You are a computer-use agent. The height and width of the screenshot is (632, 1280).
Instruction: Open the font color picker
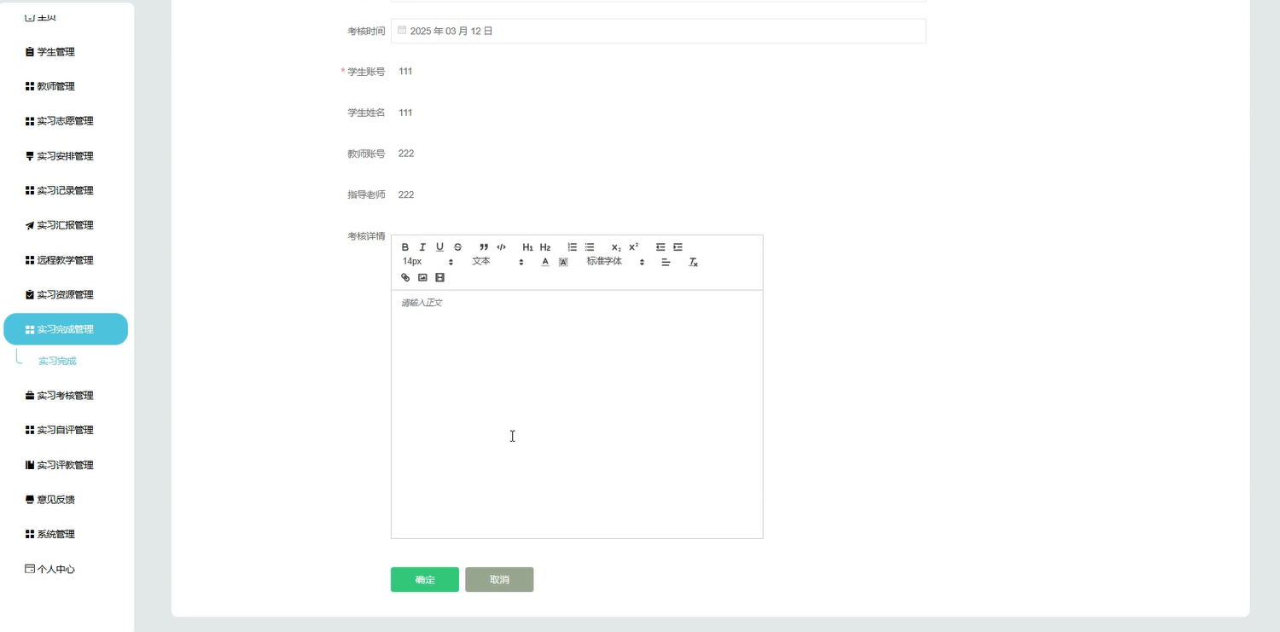544,262
